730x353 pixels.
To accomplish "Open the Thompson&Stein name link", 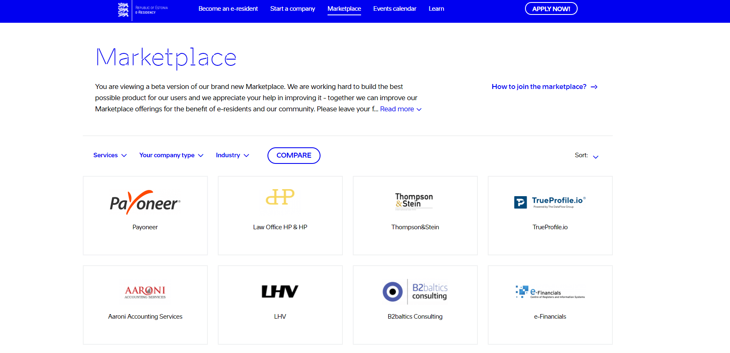I will point(415,227).
